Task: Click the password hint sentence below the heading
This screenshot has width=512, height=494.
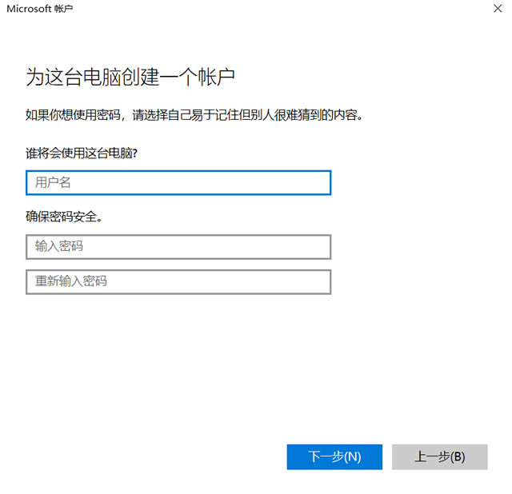Action: tap(194, 115)
